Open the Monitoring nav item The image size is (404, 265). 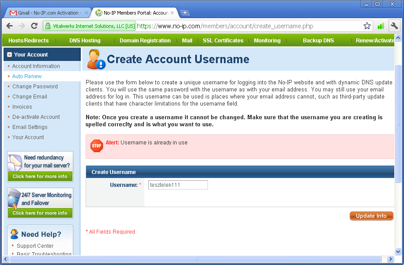(x=267, y=41)
